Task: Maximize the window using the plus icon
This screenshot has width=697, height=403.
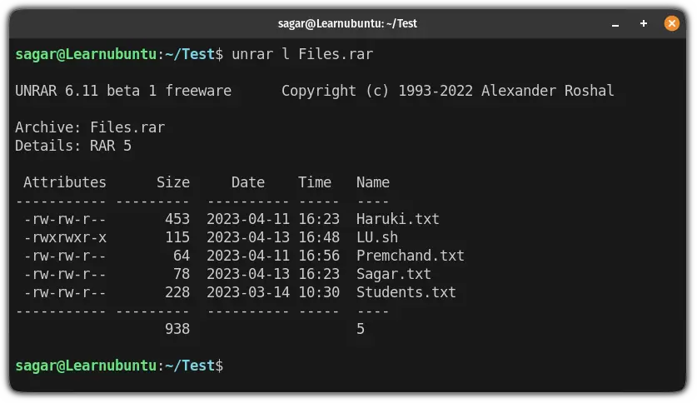Action: point(643,23)
